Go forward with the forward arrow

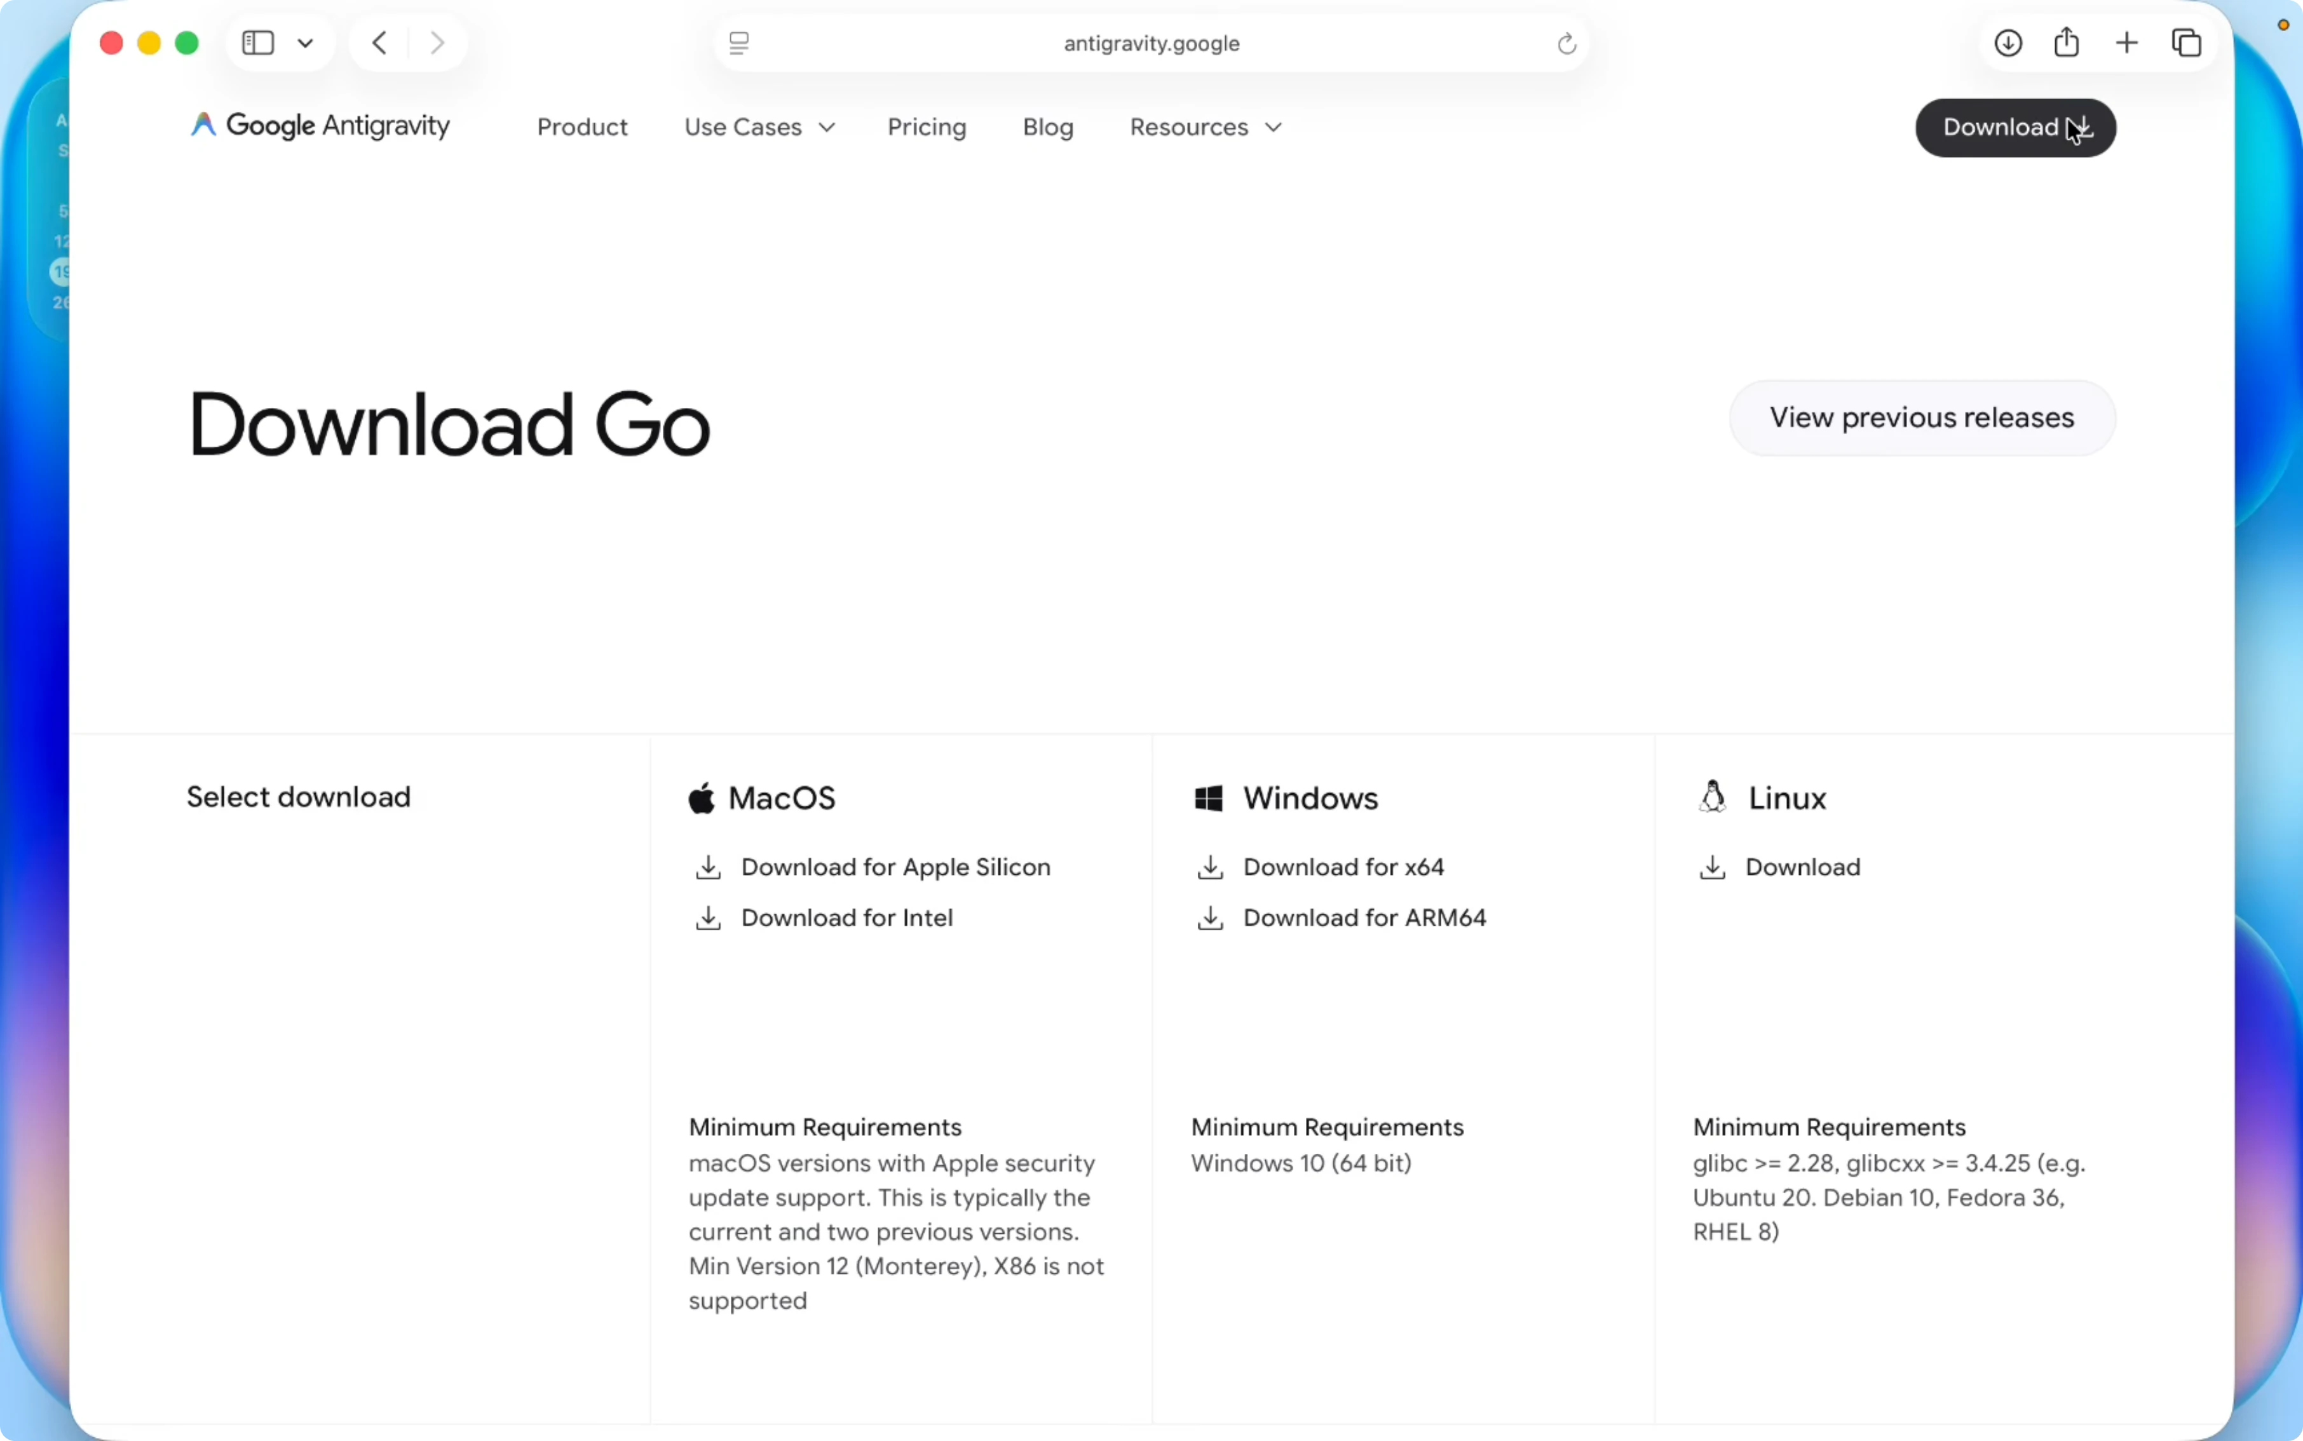(x=437, y=43)
